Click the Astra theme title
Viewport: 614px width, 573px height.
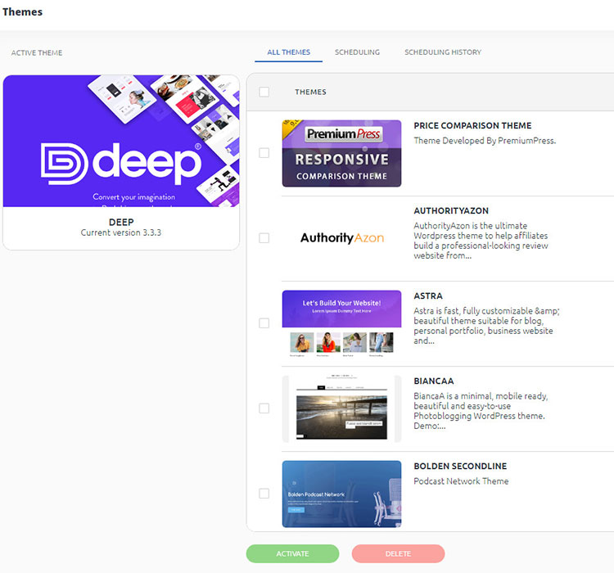tap(428, 296)
